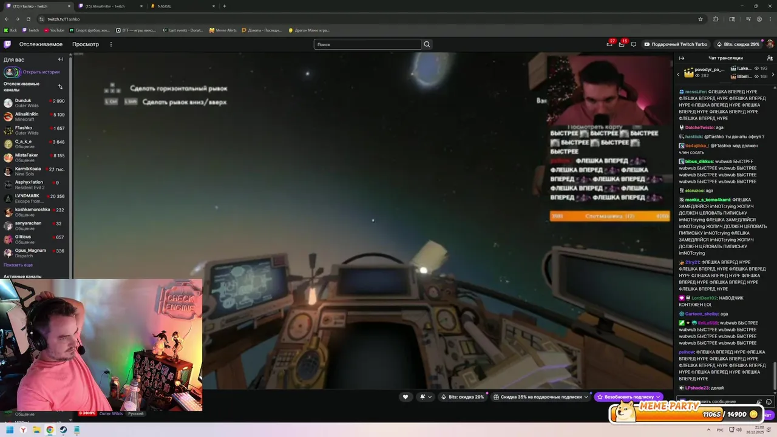Toggle РУС keyboard language indicator
The width and height of the screenshot is (777, 437).
point(720,430)
